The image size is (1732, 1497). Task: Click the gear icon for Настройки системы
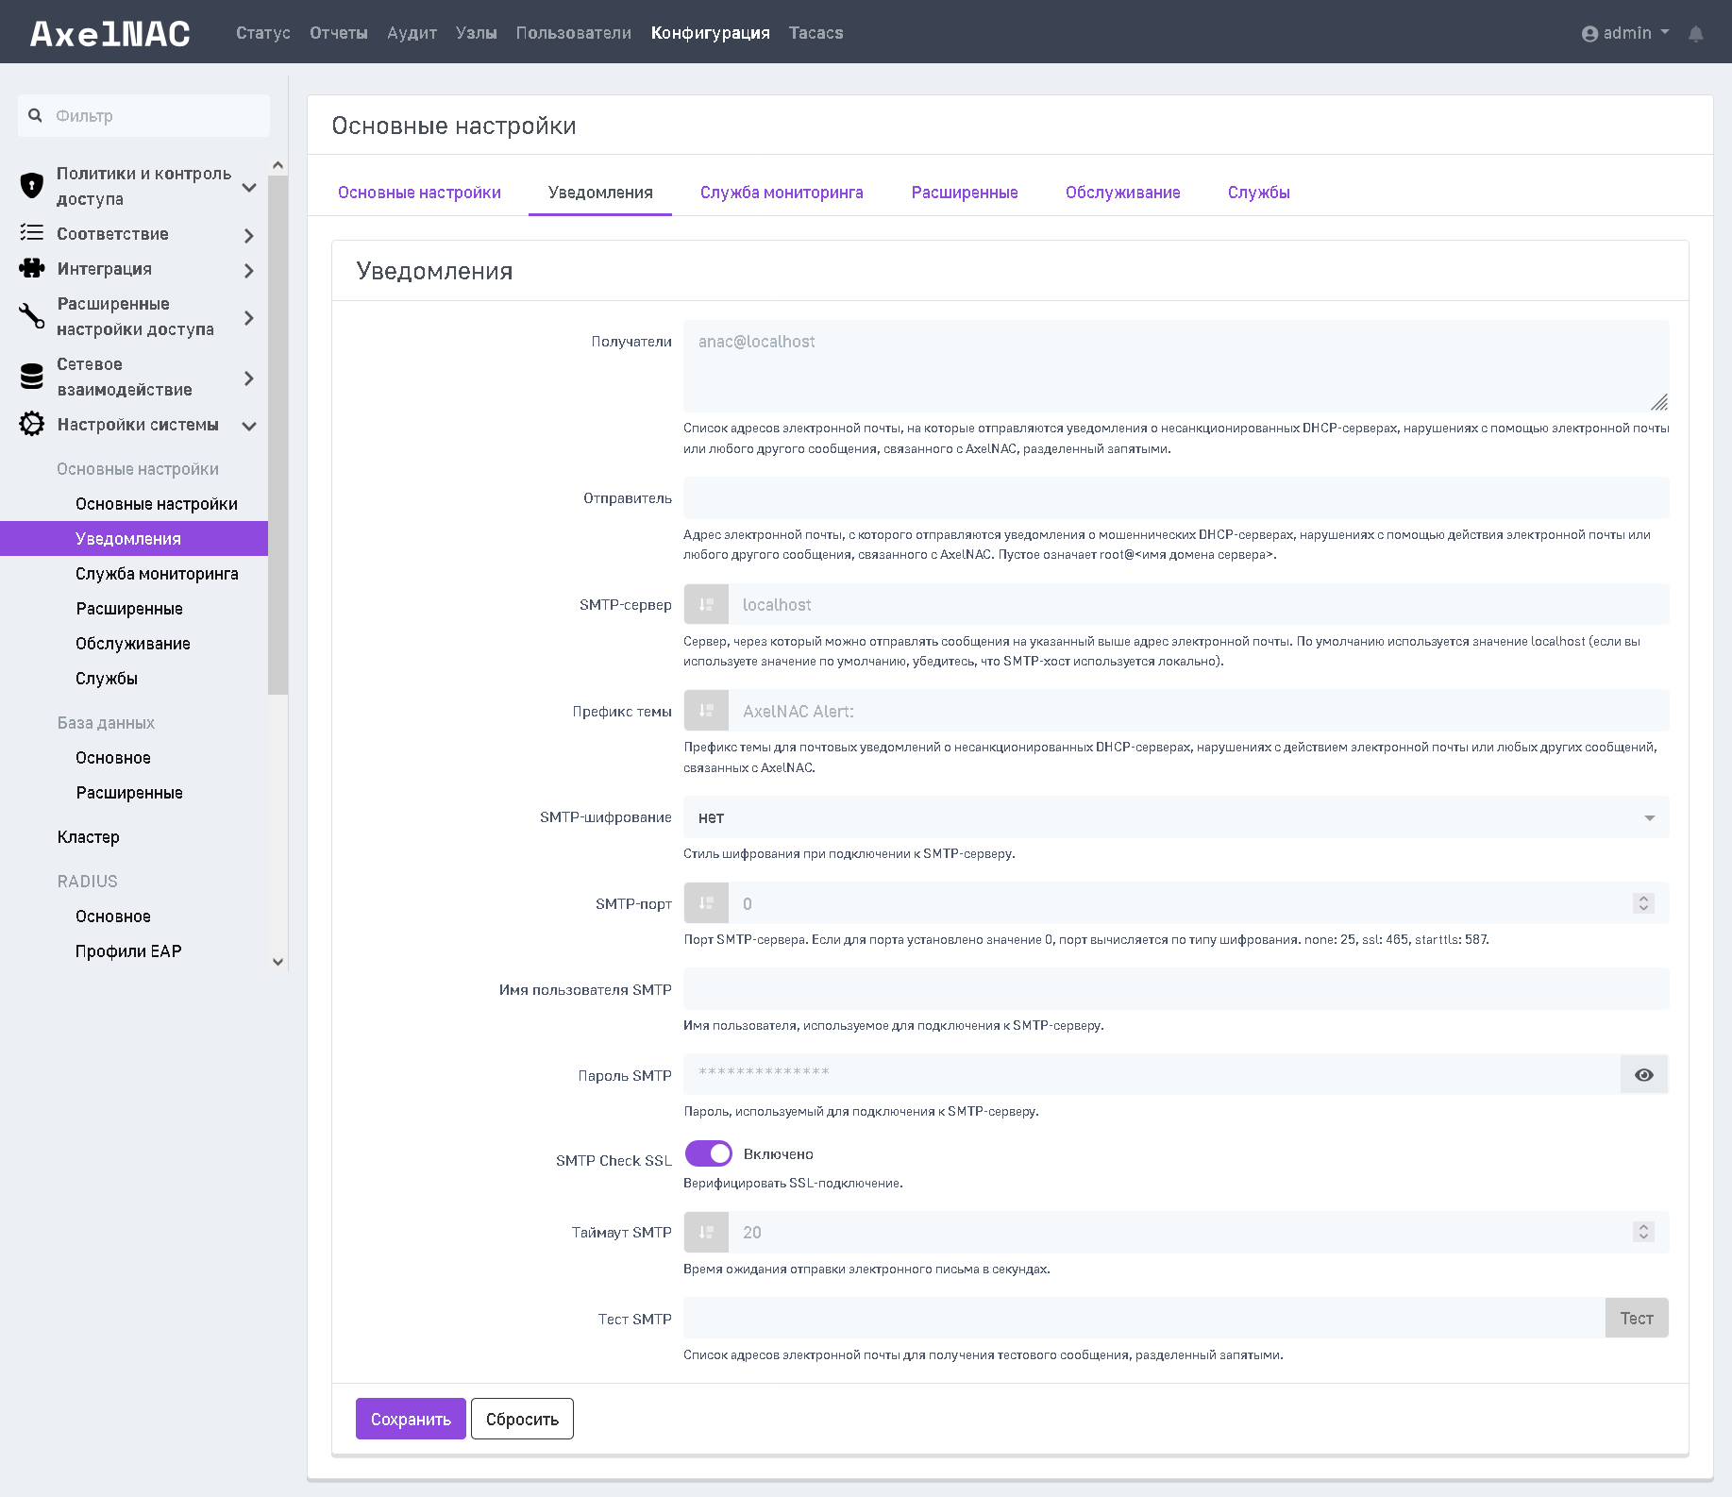[31, 424]
